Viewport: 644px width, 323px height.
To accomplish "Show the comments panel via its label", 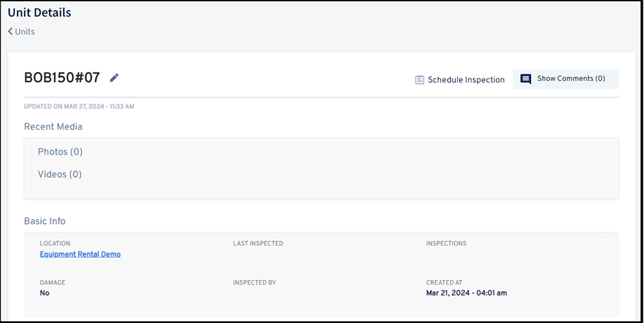I will (x=571, y=78).
